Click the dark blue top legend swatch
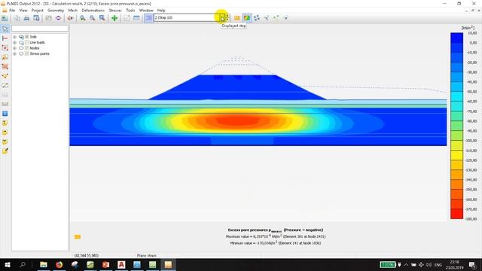The image size is (482, 271). (x=456, y=38)
